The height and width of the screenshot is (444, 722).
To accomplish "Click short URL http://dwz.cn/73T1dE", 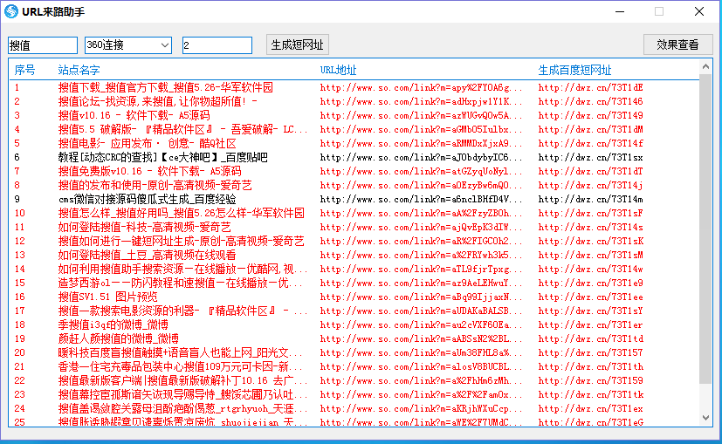I will click(590, 87).
